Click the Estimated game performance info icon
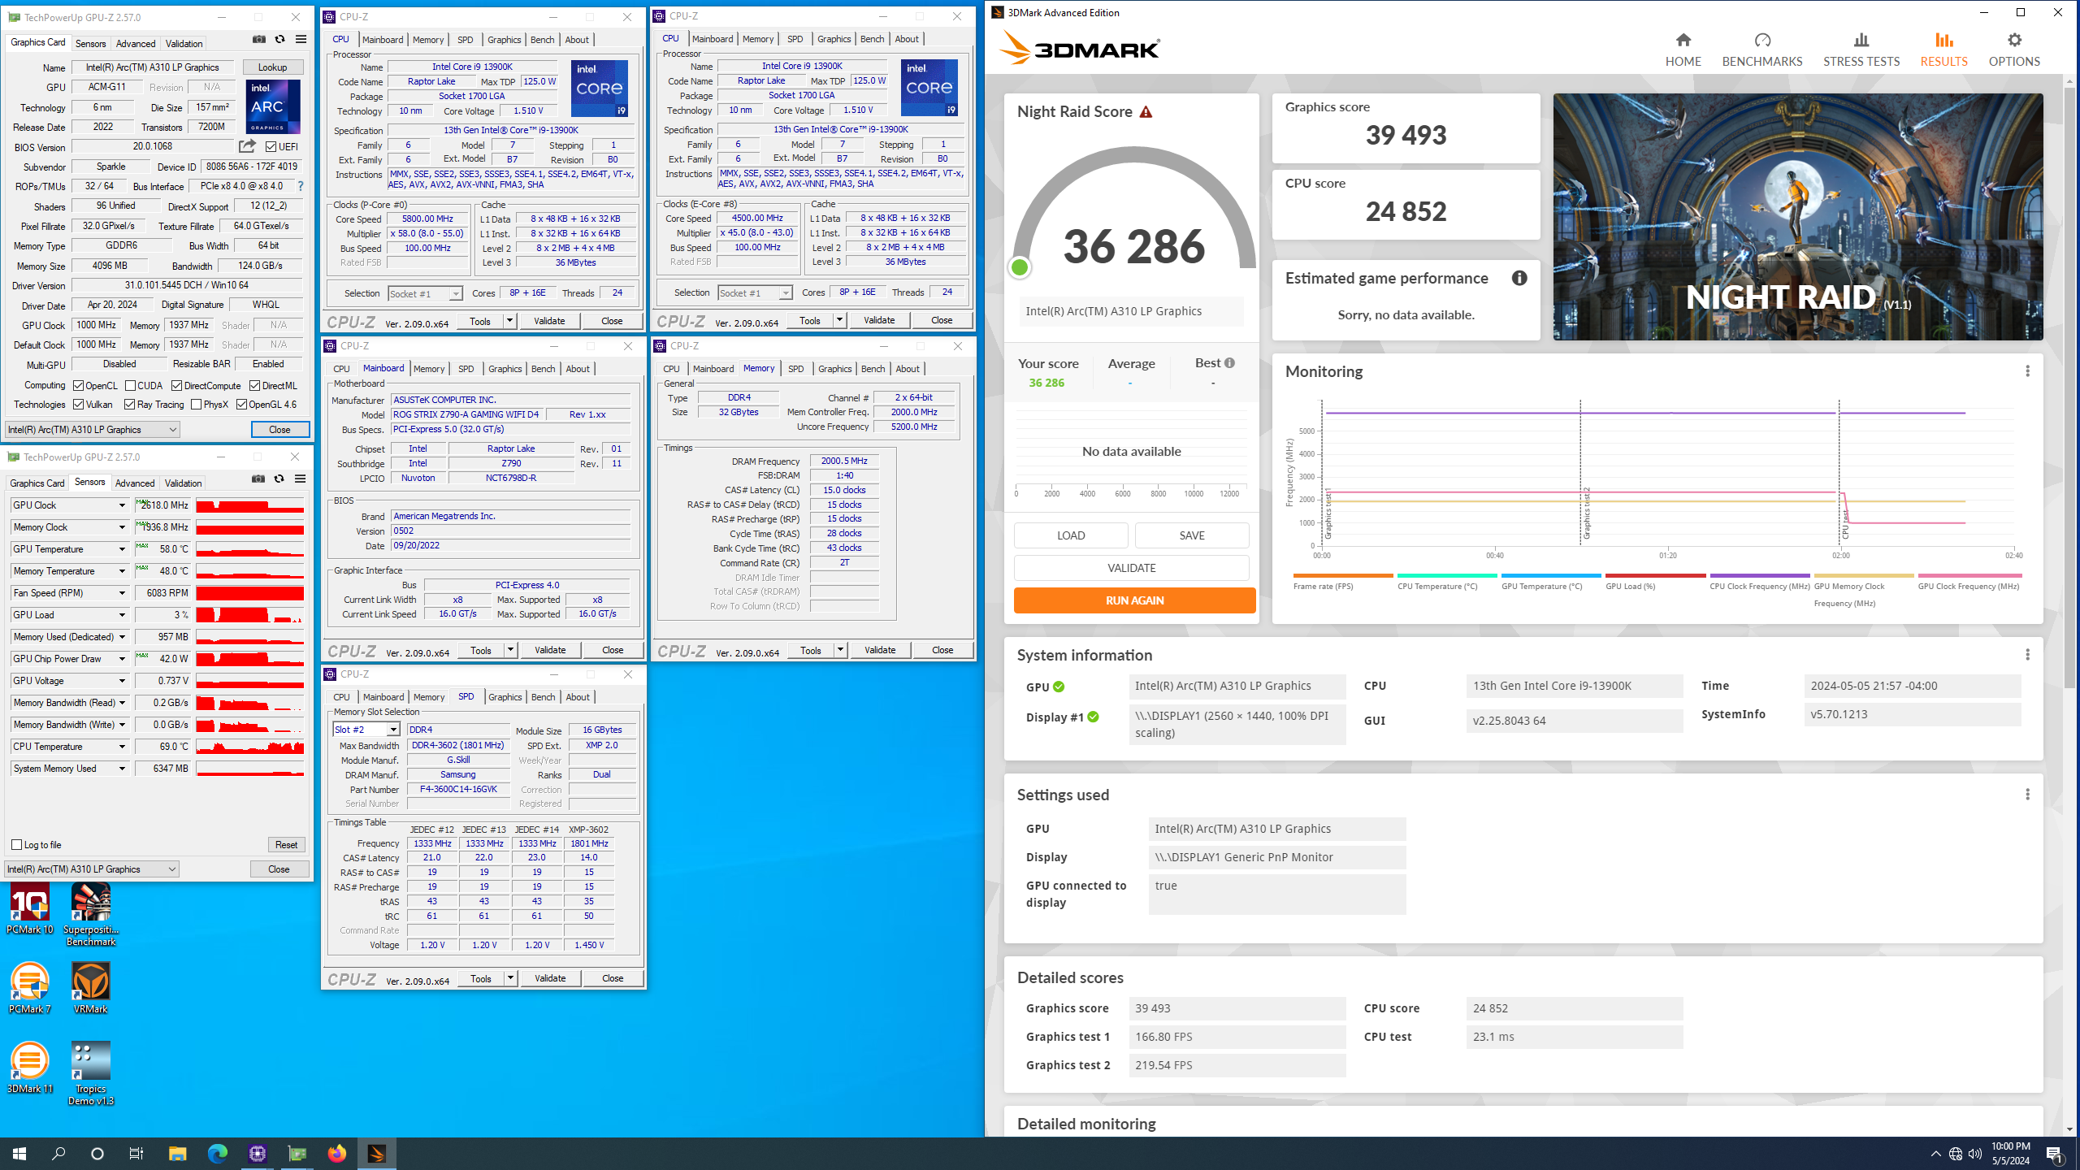Viewport: 2080px width, 1170px height. coord(1519,278)
